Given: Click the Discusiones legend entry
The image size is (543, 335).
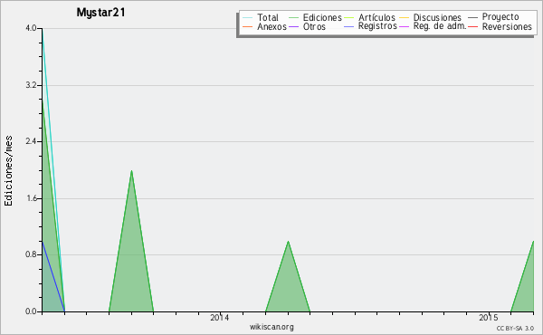Looking at the screenshot, I should [x=431, y=17].
